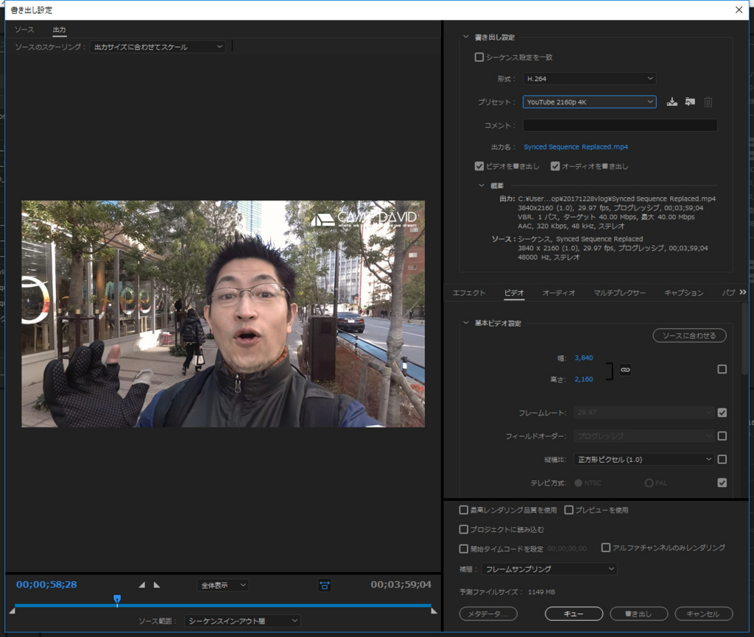Collapse the 書き出し設定 section
The width and height of the screenshot is (754, 637).
[465, 37]
